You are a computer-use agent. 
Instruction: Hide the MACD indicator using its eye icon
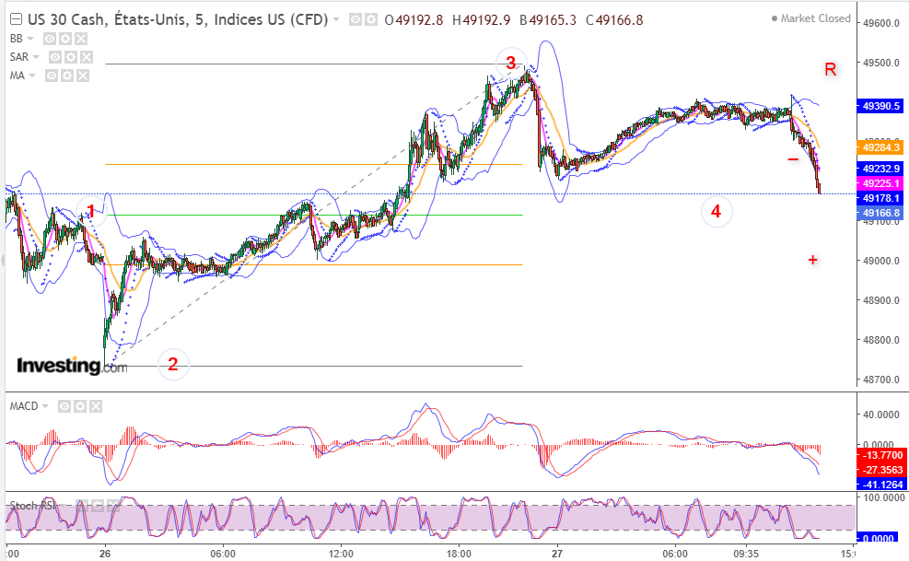pyautogui.click(x=64, y=406)
